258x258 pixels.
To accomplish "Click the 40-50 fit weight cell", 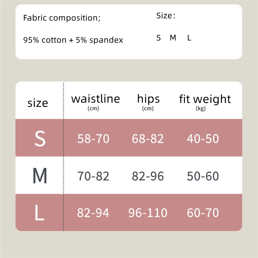I will [x=203, y=139].
